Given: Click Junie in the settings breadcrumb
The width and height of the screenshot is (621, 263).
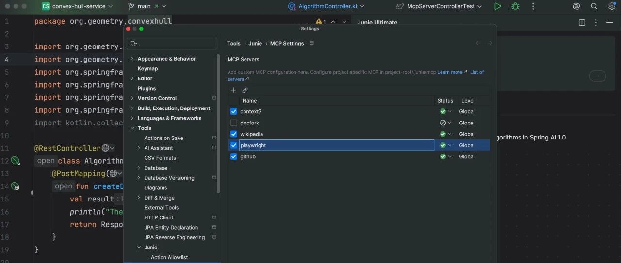Looking at the screenshot, I should pyautogui.click(x=255, y=43).
